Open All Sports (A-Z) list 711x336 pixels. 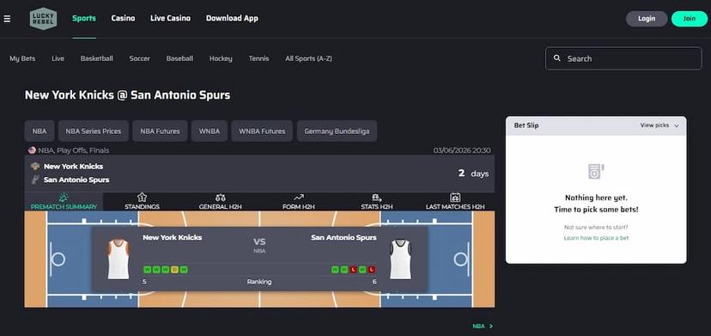(308, 58)
